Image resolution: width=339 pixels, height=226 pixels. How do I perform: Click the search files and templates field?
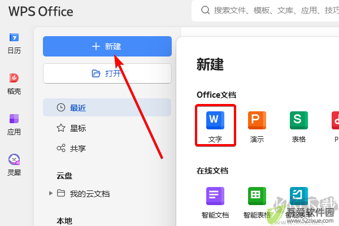(x=265, y=10)
